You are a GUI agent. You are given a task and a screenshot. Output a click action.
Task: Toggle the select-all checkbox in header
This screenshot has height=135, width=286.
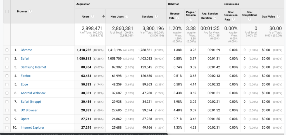coord(7,11)
